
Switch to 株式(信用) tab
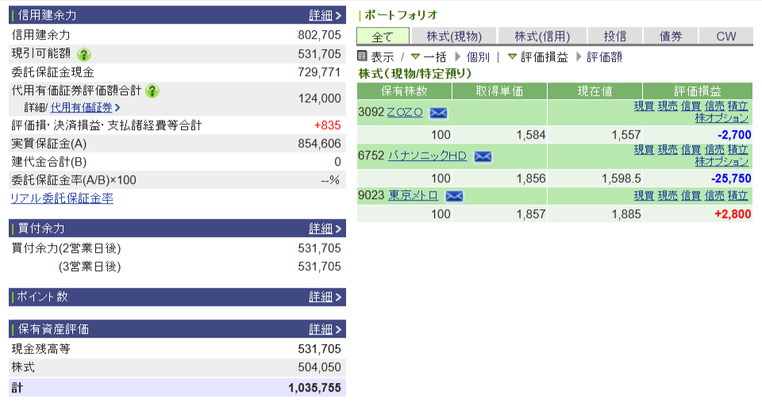542,36
